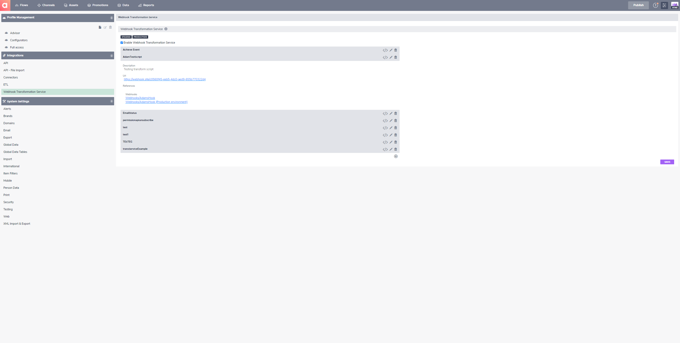Viewport: 680px width, 343px height.
Task: Open API - File Import settings
Action: (x=14, y=70)
